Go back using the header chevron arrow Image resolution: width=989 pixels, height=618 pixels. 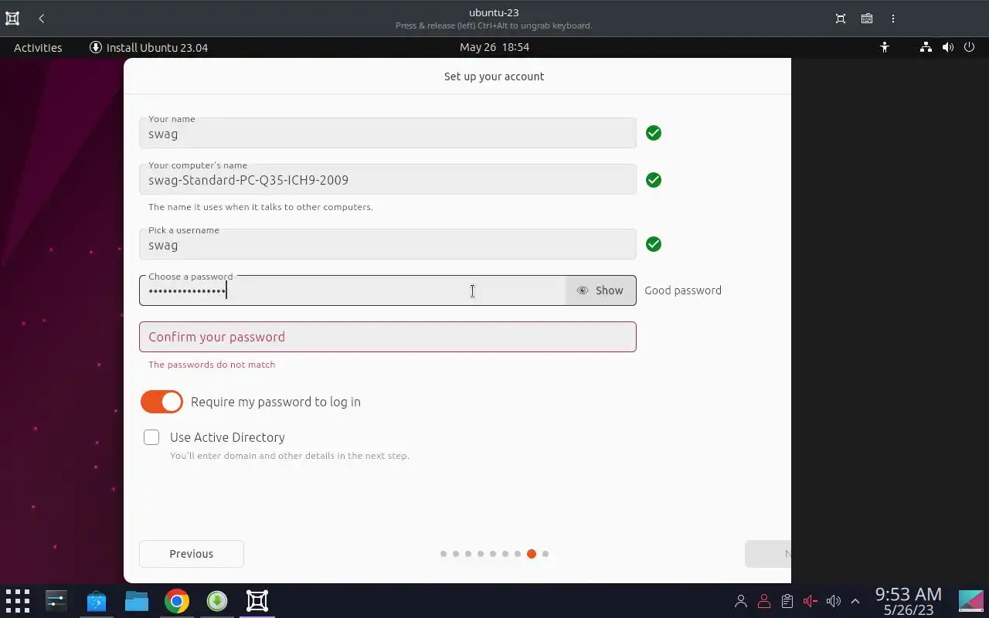pyautogui.click(x=42, y=19)
